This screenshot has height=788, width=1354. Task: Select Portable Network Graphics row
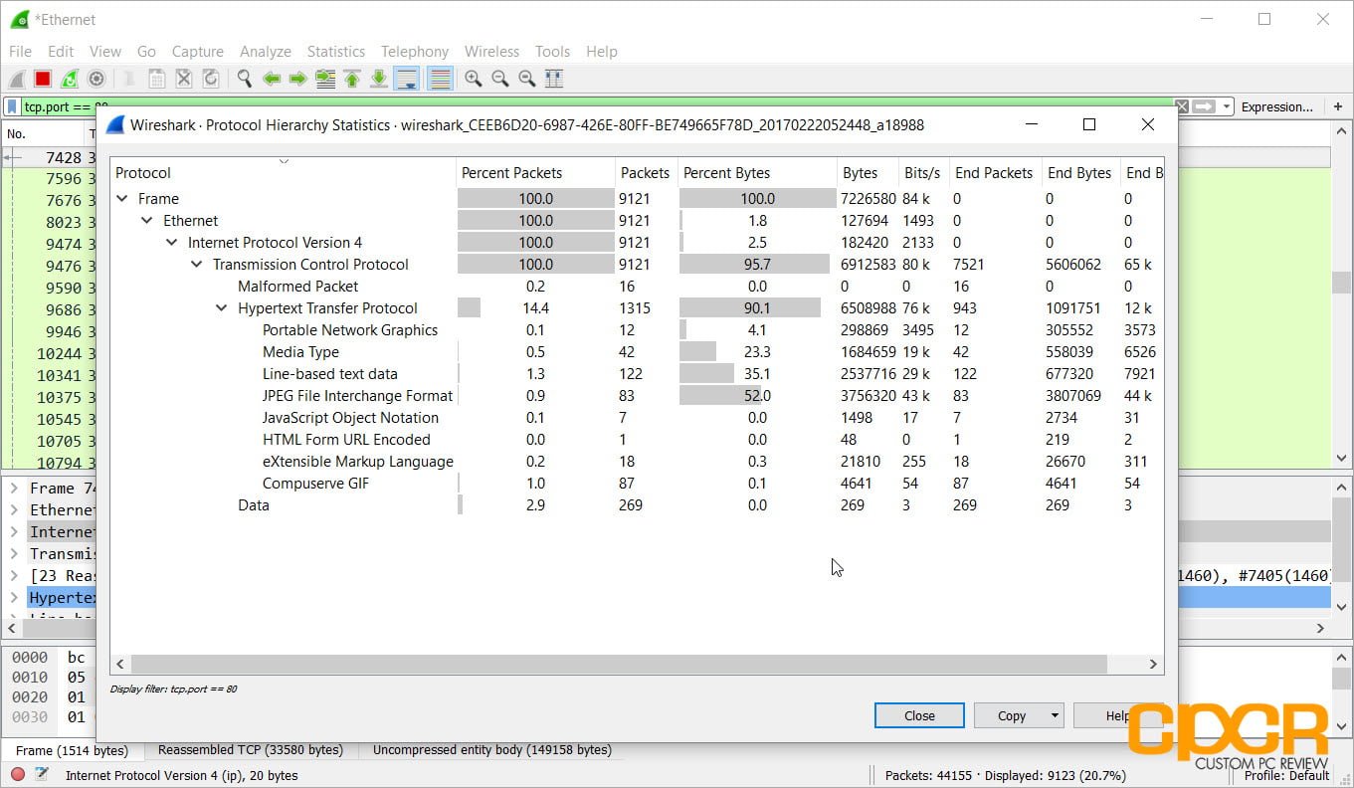(x=637, y=330)
